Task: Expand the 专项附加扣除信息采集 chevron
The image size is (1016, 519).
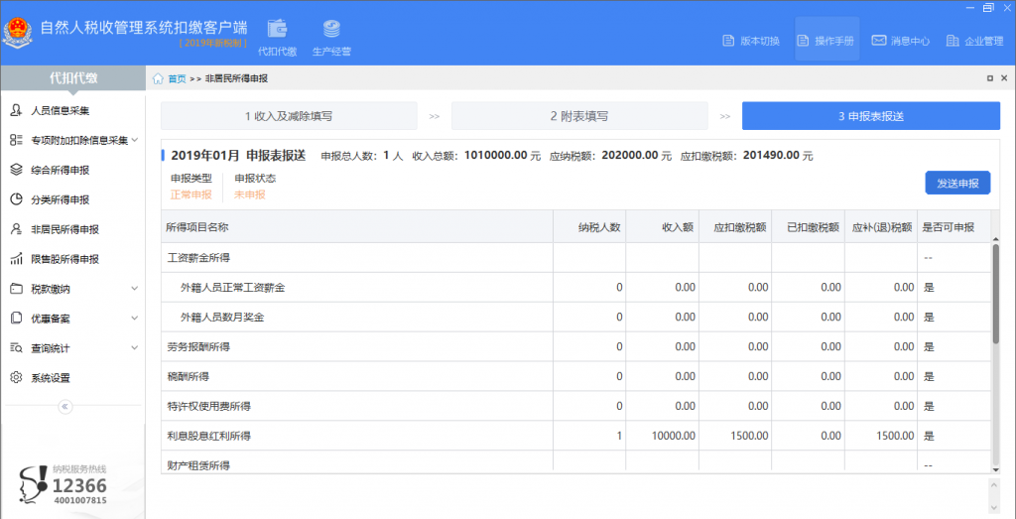Action: click(x=135, y=140)
